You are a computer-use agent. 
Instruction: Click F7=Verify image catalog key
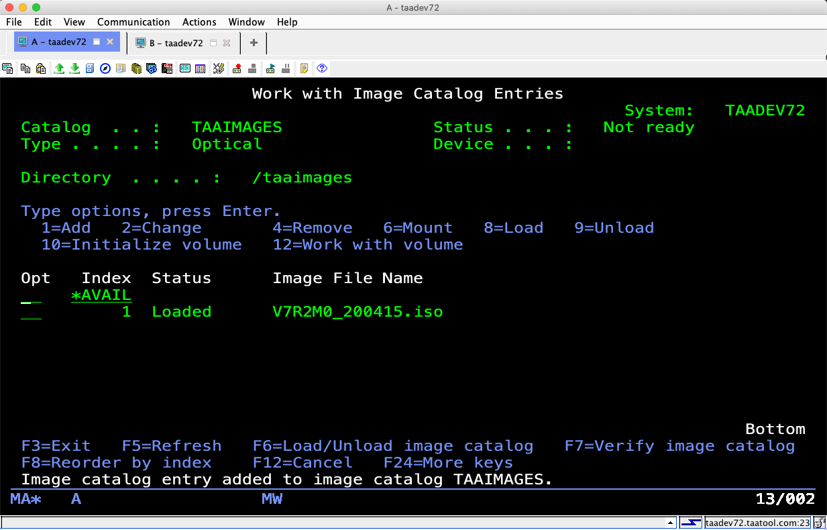[680, 446]
